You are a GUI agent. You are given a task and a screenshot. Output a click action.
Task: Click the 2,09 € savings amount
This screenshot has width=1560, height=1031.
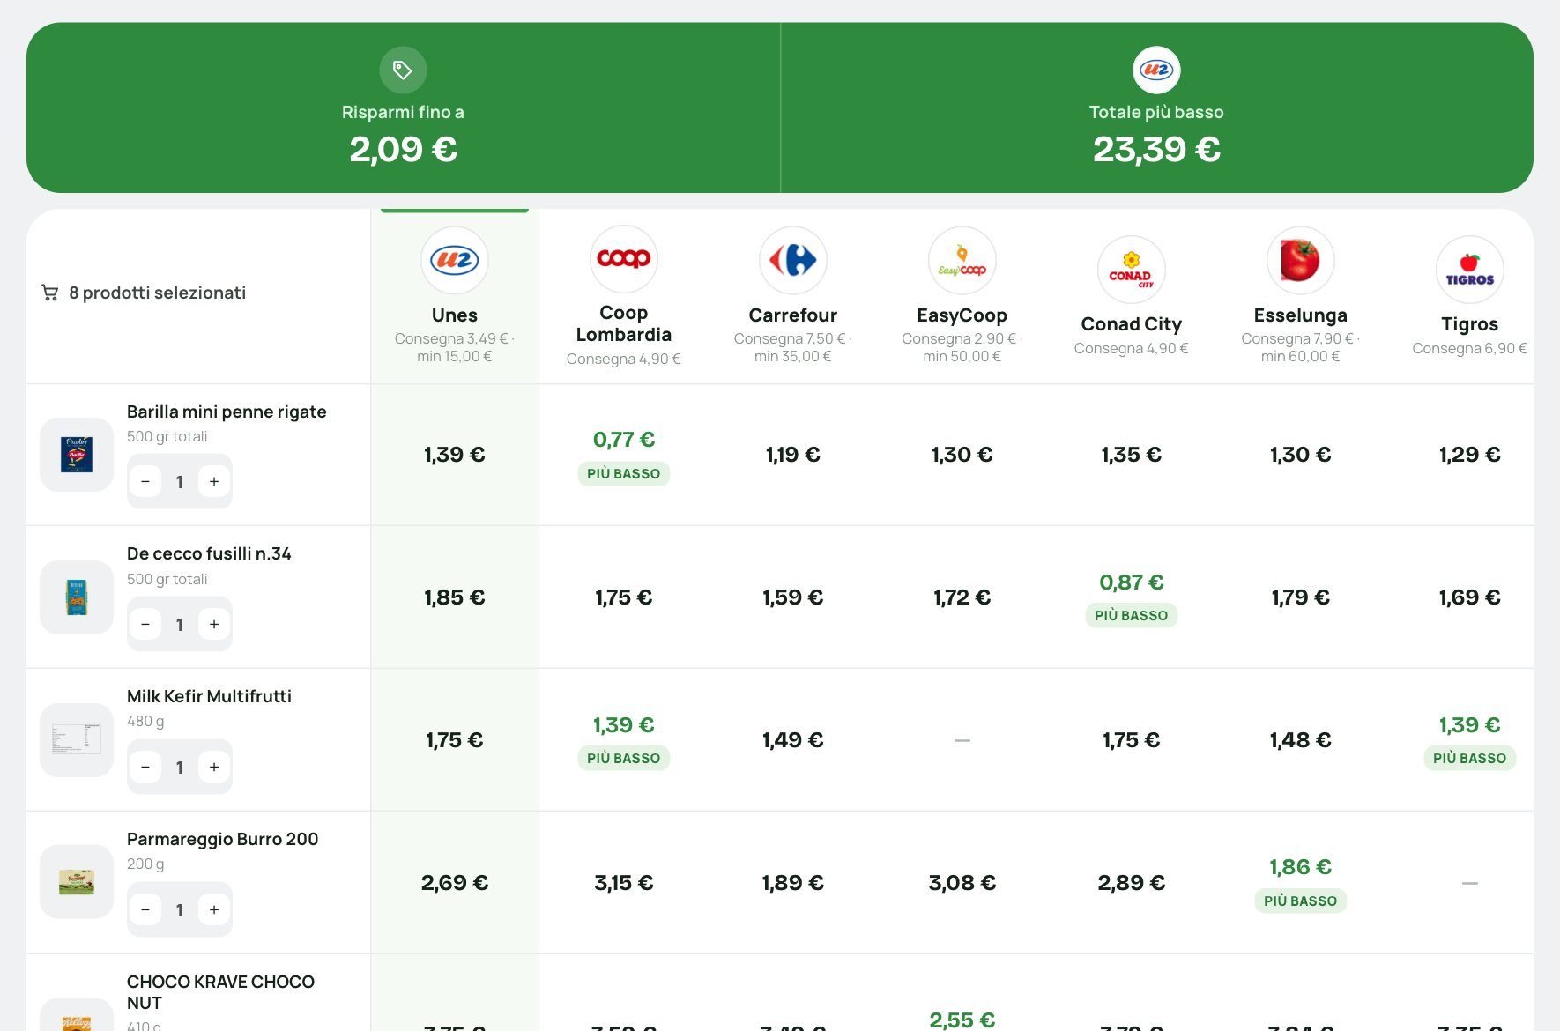click(403, 149)
